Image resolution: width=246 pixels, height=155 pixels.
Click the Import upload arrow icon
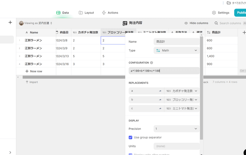coord(27,82)
